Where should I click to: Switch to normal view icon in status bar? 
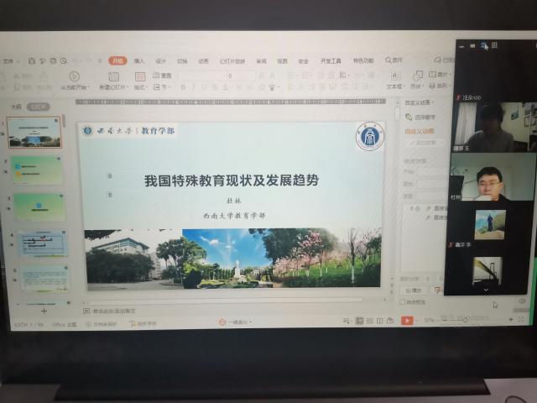(x=359, y=321)
